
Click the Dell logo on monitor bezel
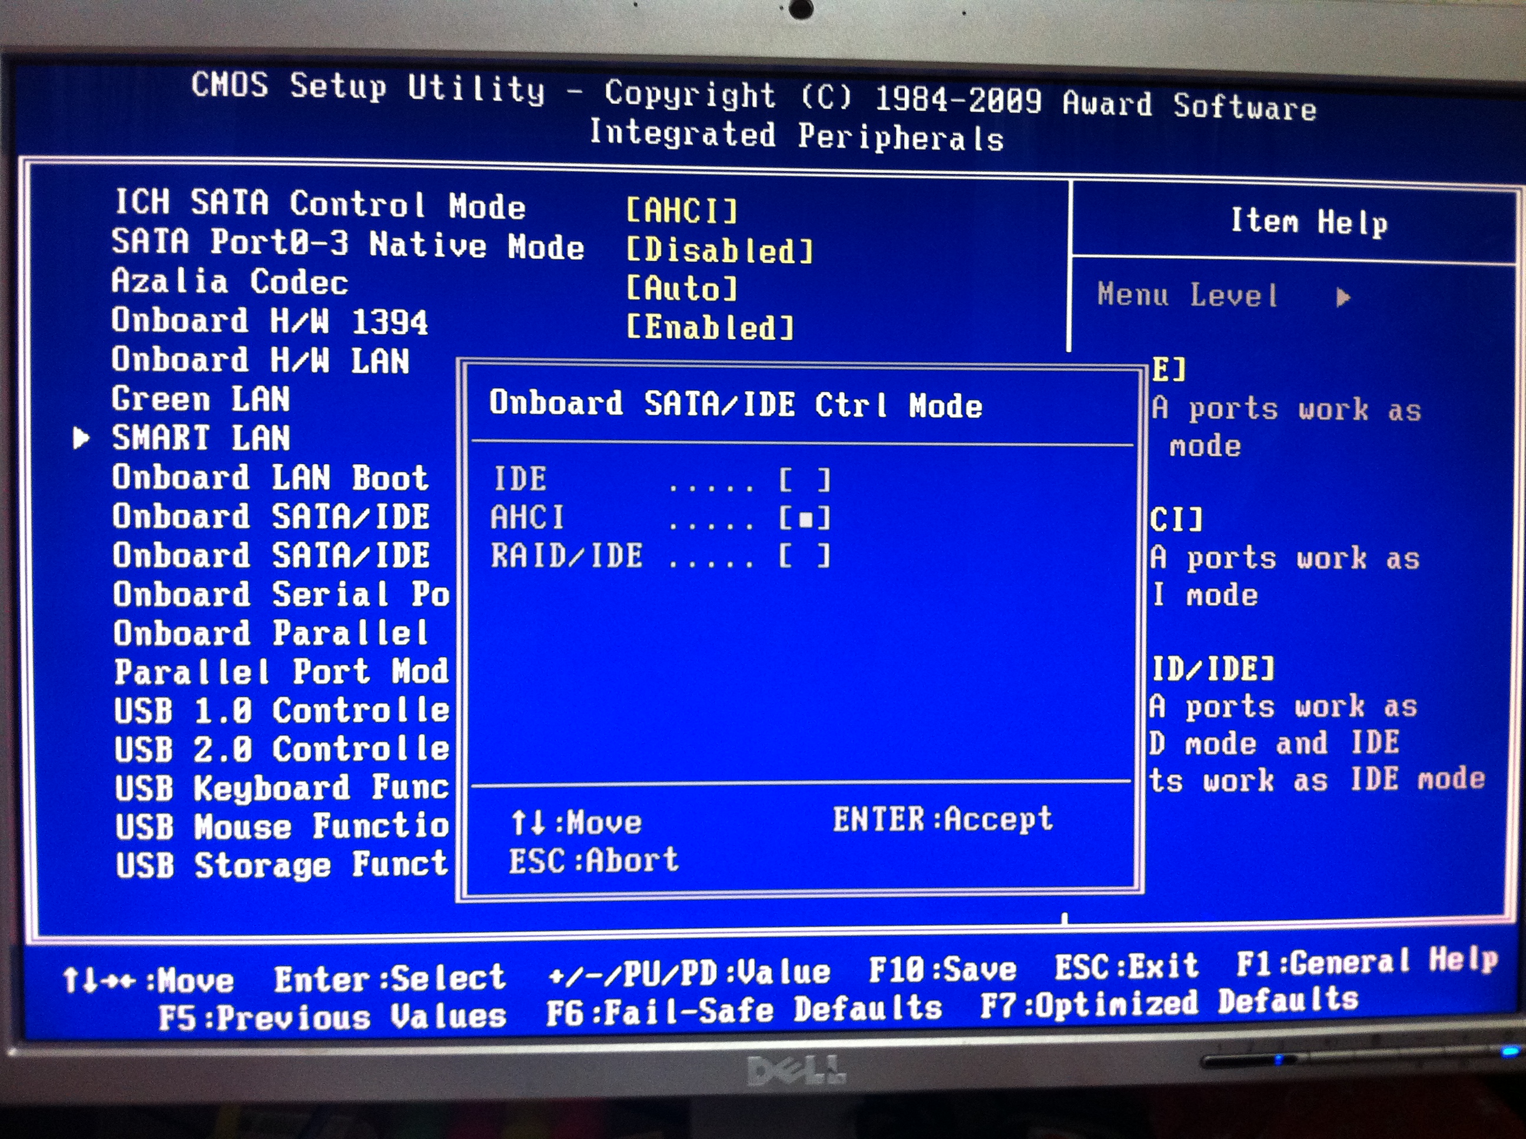point(796,1071)
